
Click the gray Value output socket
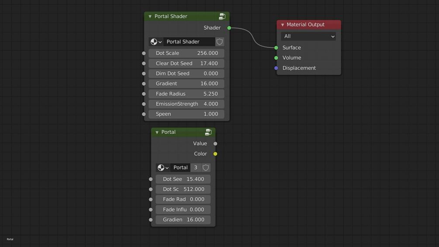pyautogui.click(x=215, y=144)
